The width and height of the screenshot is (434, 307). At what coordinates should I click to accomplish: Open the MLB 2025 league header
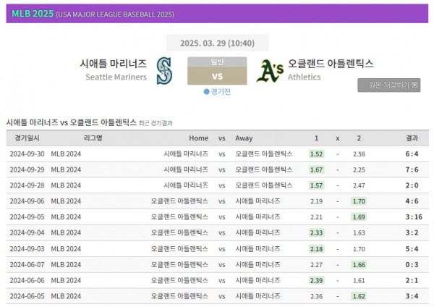pyautogui.click(x=33, y=14)
